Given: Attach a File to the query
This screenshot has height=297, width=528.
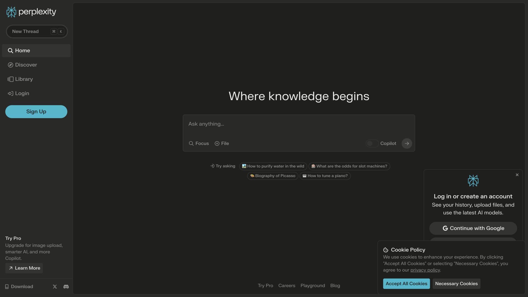Looking at the screenshot, I should (x=222, y=143).
